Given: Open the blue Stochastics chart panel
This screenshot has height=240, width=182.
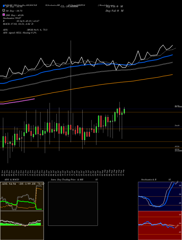Looking at the screenshot, I should pos(160,196).
